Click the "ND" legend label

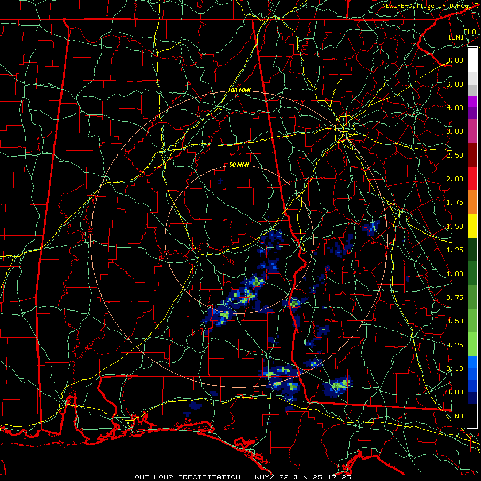459,416
